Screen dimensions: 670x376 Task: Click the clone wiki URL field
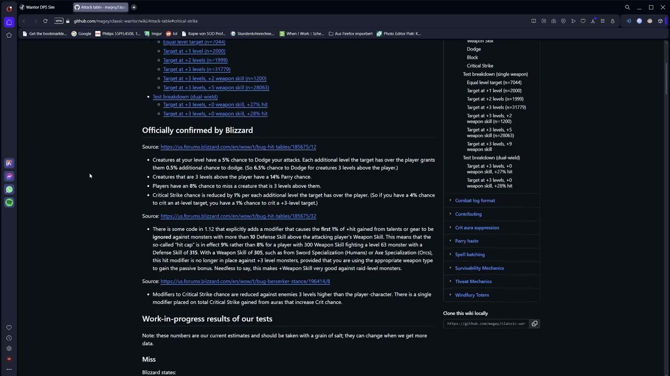tap(486, 323)
